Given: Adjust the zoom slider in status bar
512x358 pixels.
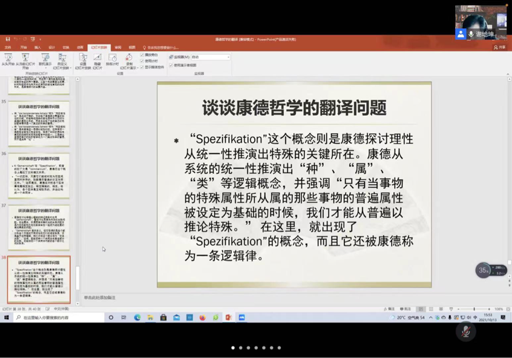Looking at the screenshot, I should coord(473,309).
